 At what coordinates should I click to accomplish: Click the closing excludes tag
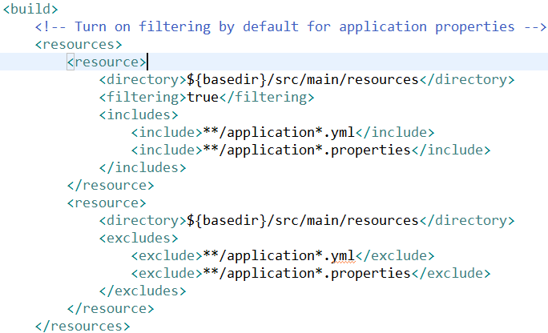[x=143, y=291]
